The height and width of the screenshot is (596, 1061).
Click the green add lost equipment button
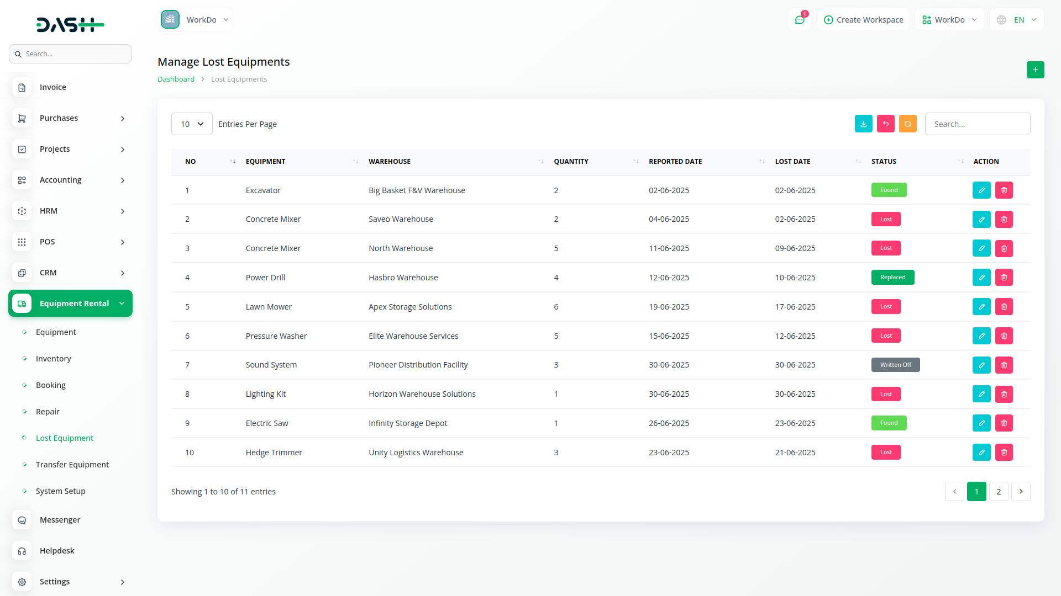click(x=1035, y=70)
